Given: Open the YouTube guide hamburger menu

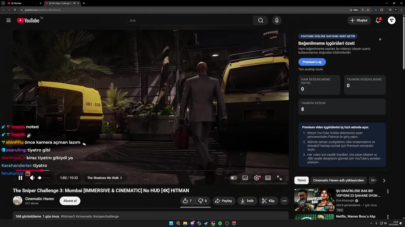Looking at the screenshot, I should (9, 20).
